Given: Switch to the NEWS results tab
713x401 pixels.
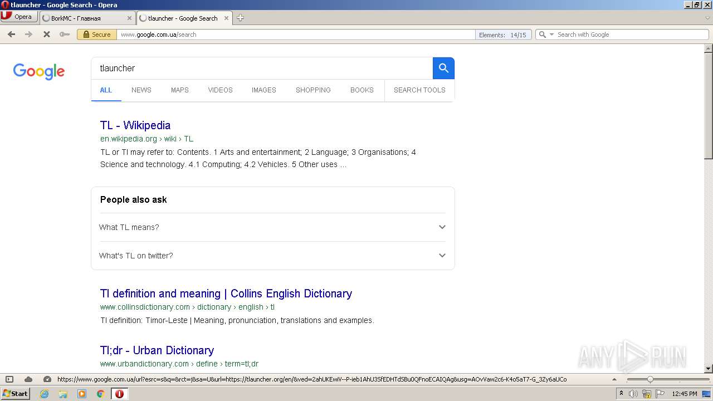Looking at the screenshot, I should (141, 90).
